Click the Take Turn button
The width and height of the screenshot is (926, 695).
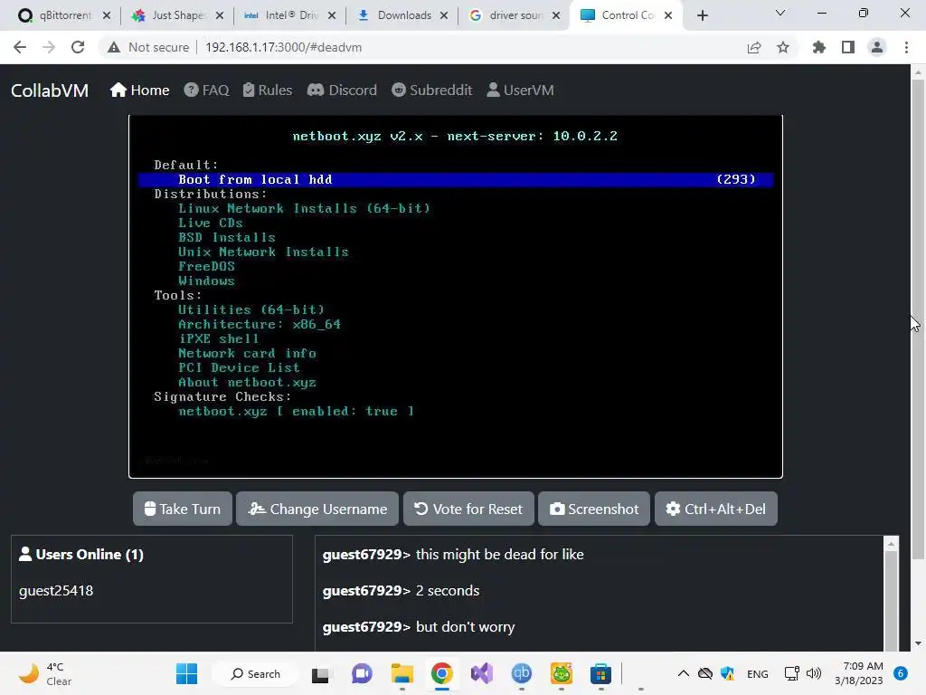(183, 509)
